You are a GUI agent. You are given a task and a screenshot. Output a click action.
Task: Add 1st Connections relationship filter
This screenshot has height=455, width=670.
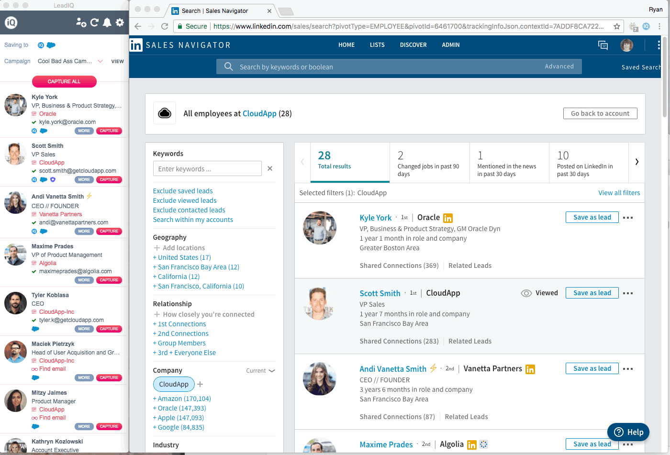coord(179,324)
